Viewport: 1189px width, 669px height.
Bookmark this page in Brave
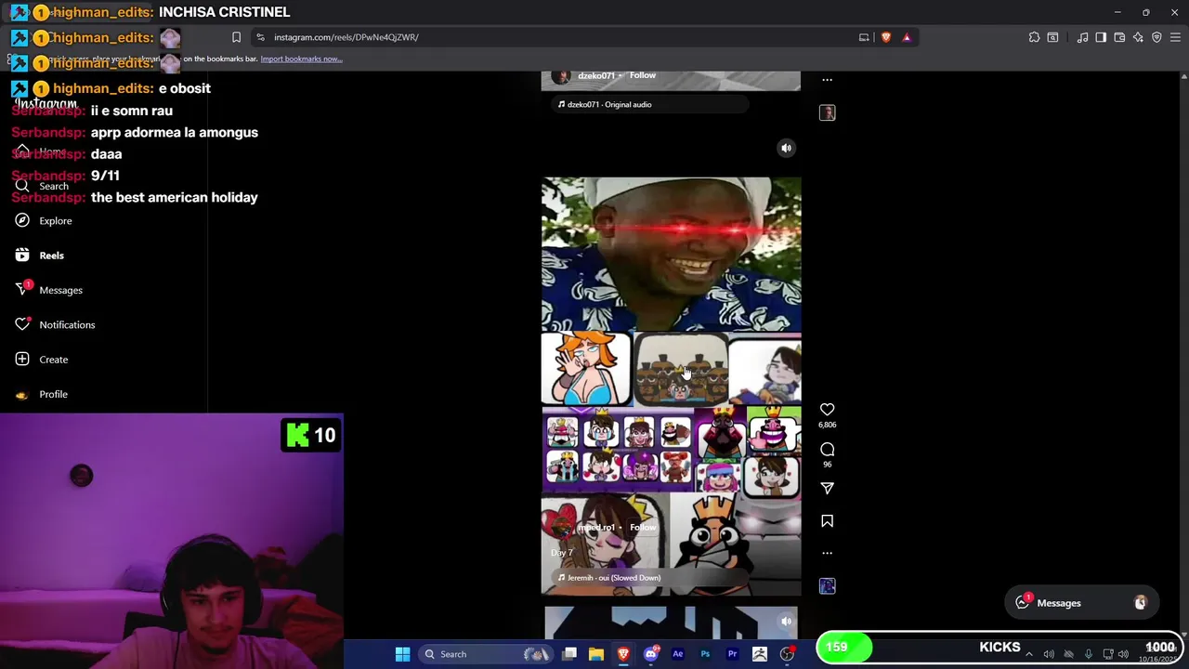coord(236,37)
